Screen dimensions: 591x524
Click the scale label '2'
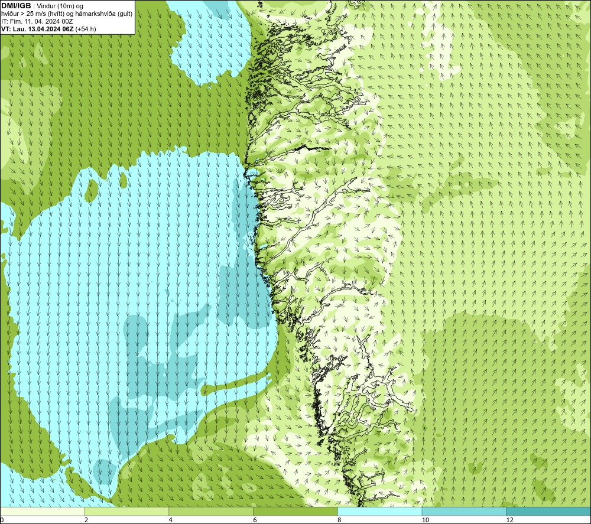[86, 520]
